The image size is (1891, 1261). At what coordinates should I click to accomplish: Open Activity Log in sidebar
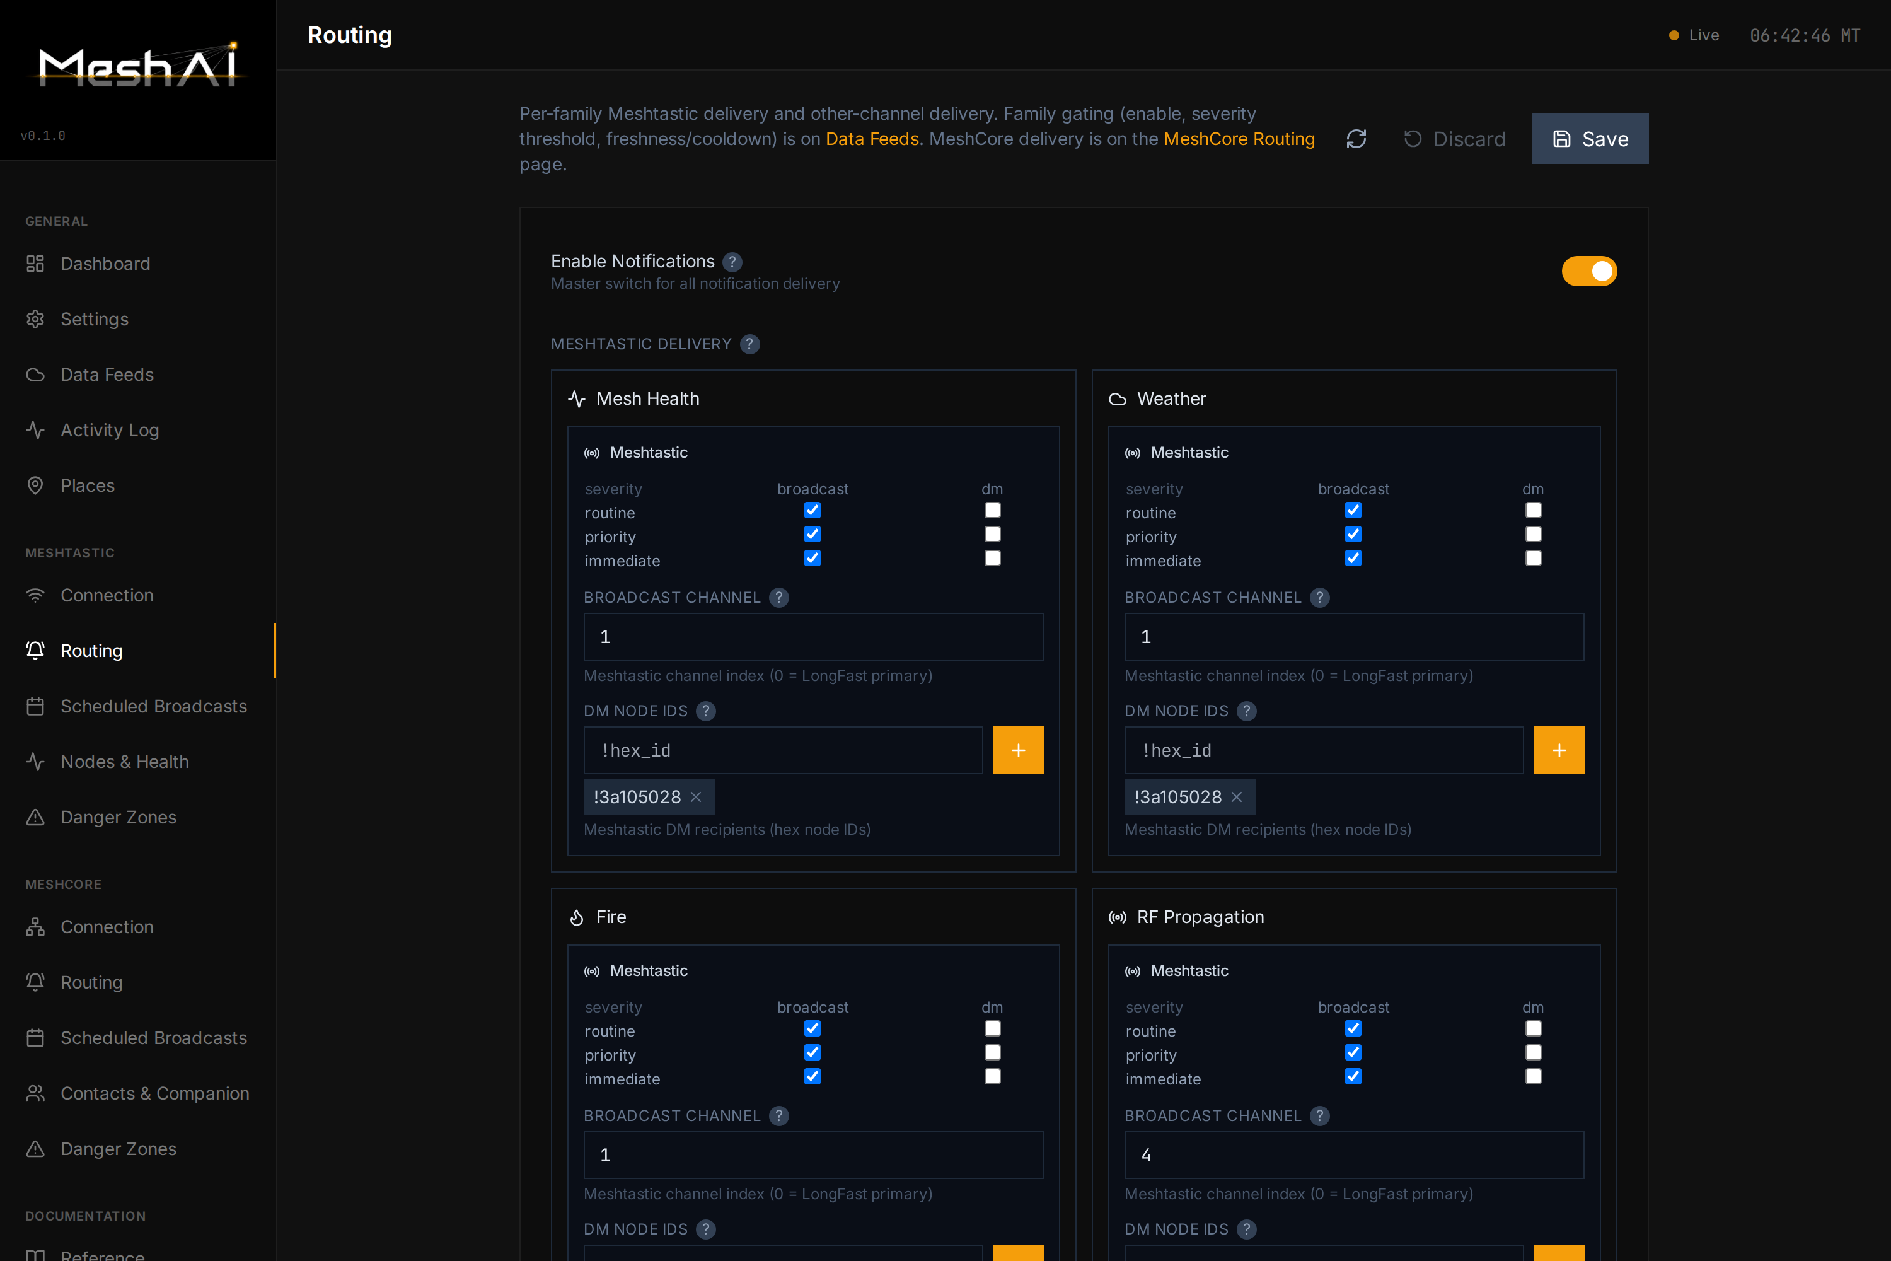[138, 430]
